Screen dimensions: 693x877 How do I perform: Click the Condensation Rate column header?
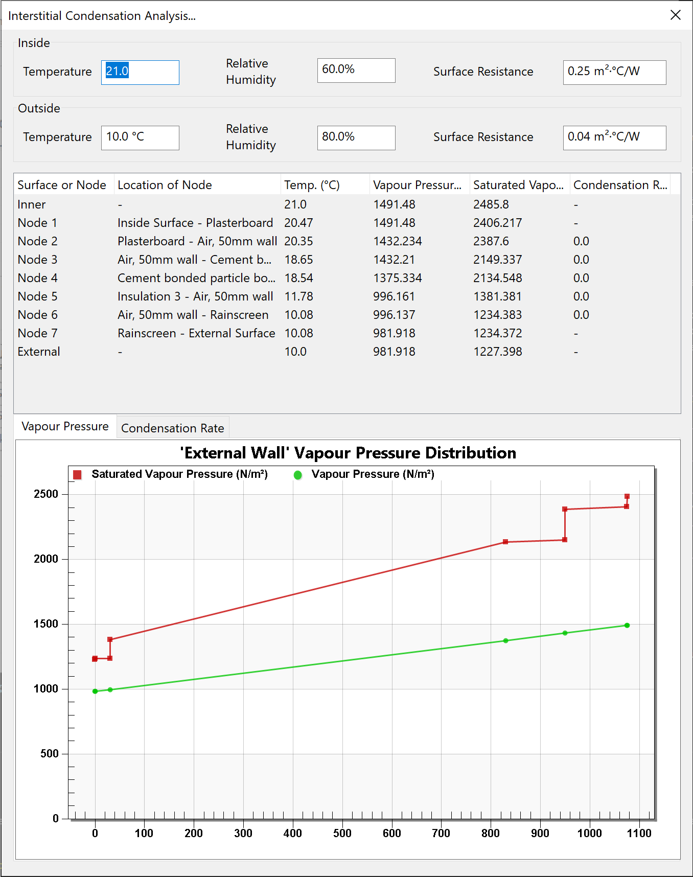620,184
